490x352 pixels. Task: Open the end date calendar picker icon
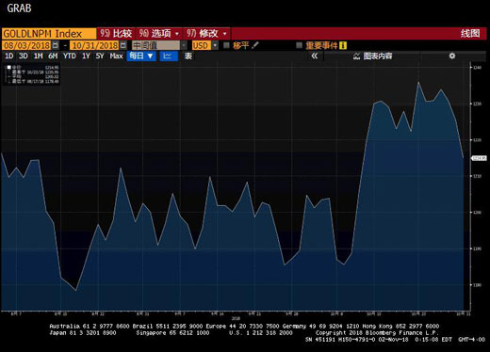coord(123,45)
